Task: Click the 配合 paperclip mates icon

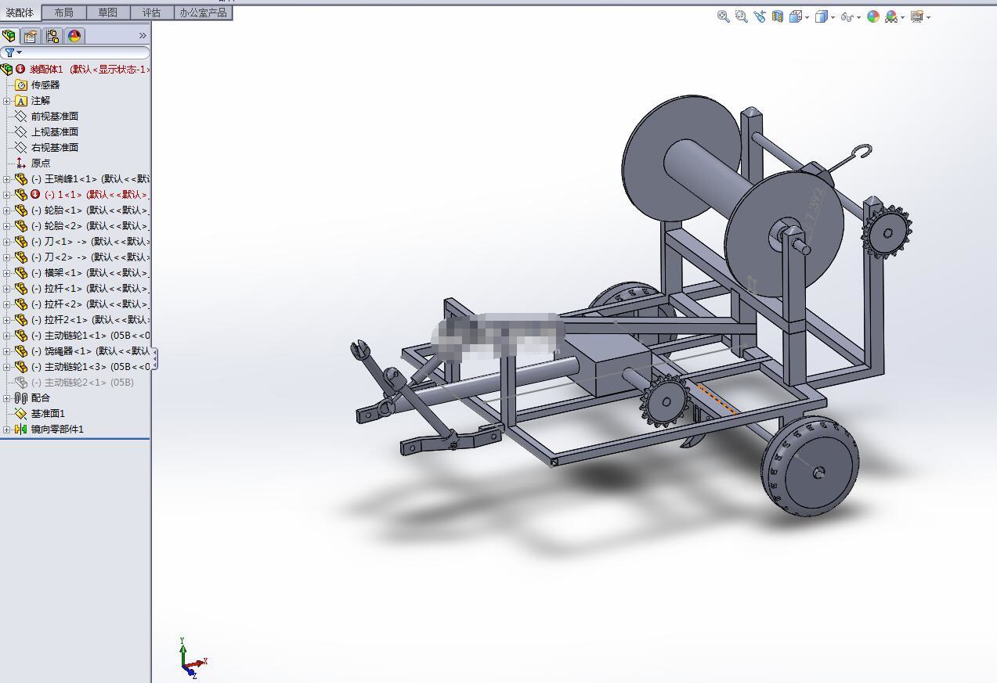Action: coord(21,397)
